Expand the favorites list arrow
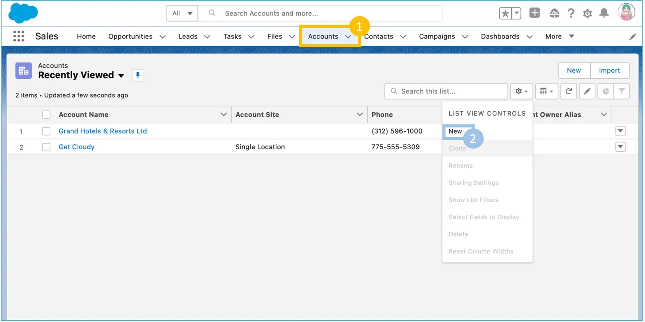This screenshot has height=322, width=645. click(x=517, y=13)
